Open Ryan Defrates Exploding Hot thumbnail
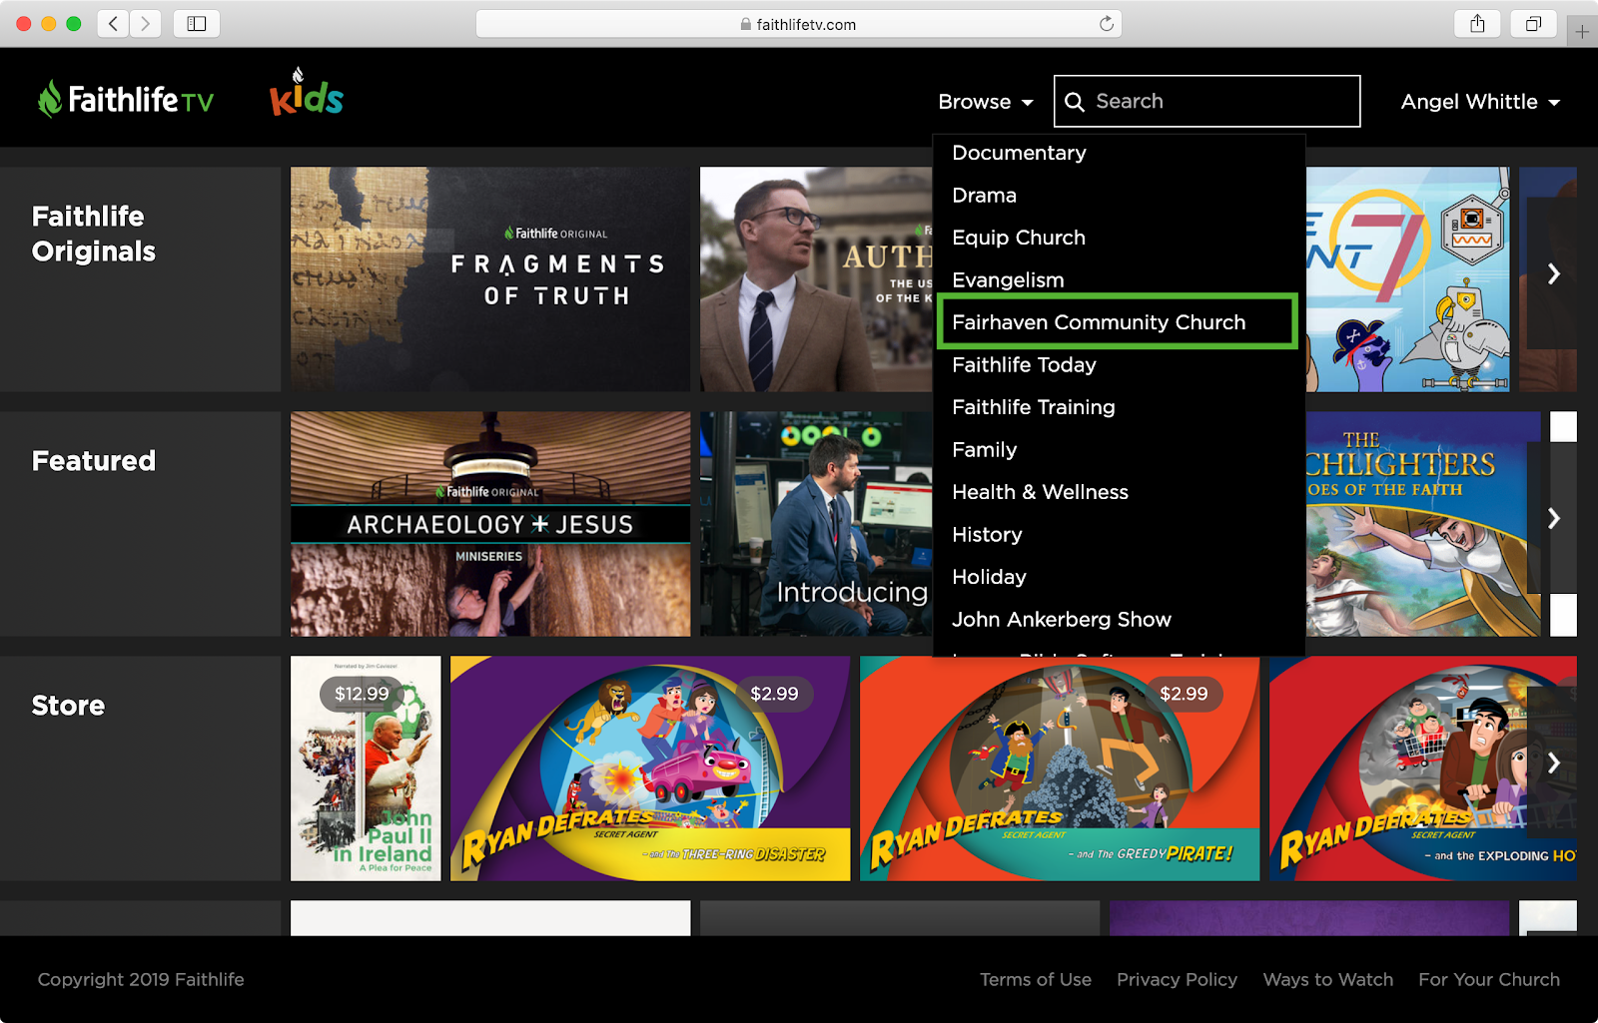Image resolution: width=1598 pixels, height=1023 pixels. pos(1422,768)
